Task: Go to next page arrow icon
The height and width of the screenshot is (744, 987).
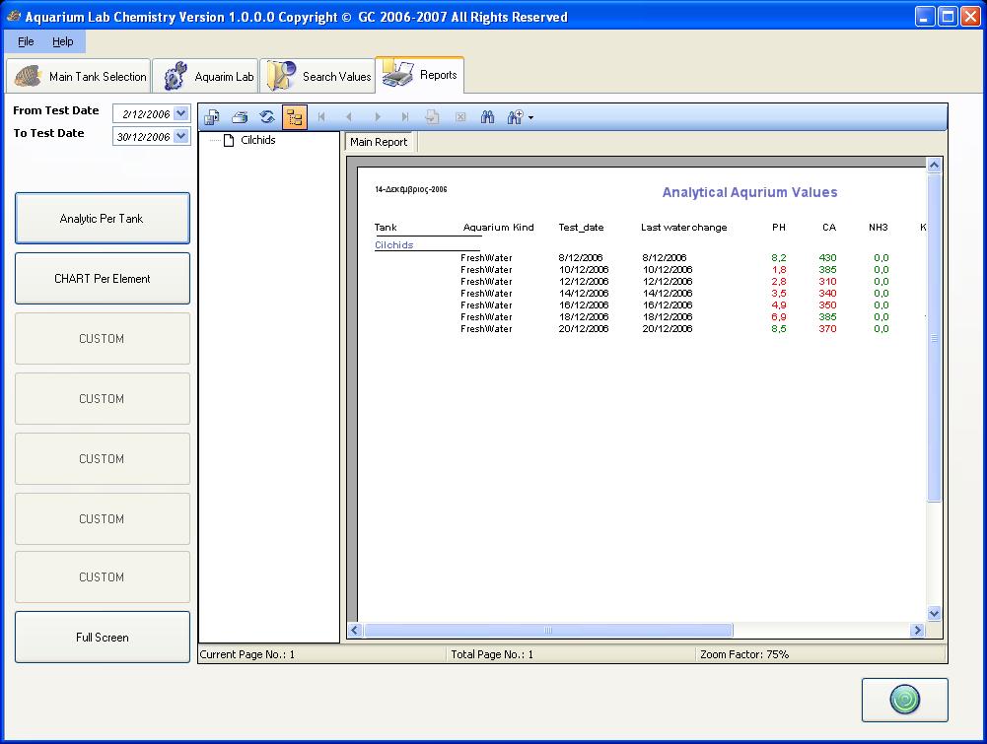Action: coord(378,117)
